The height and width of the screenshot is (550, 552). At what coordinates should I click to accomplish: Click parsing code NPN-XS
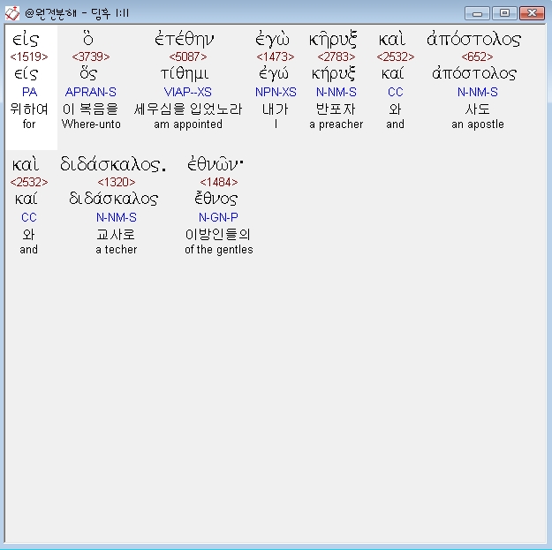pyautogui.click(x=276, y=92)
